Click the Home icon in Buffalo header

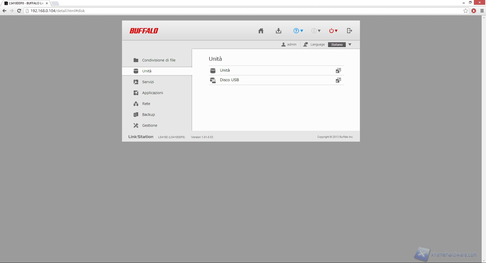click(261, 31)
